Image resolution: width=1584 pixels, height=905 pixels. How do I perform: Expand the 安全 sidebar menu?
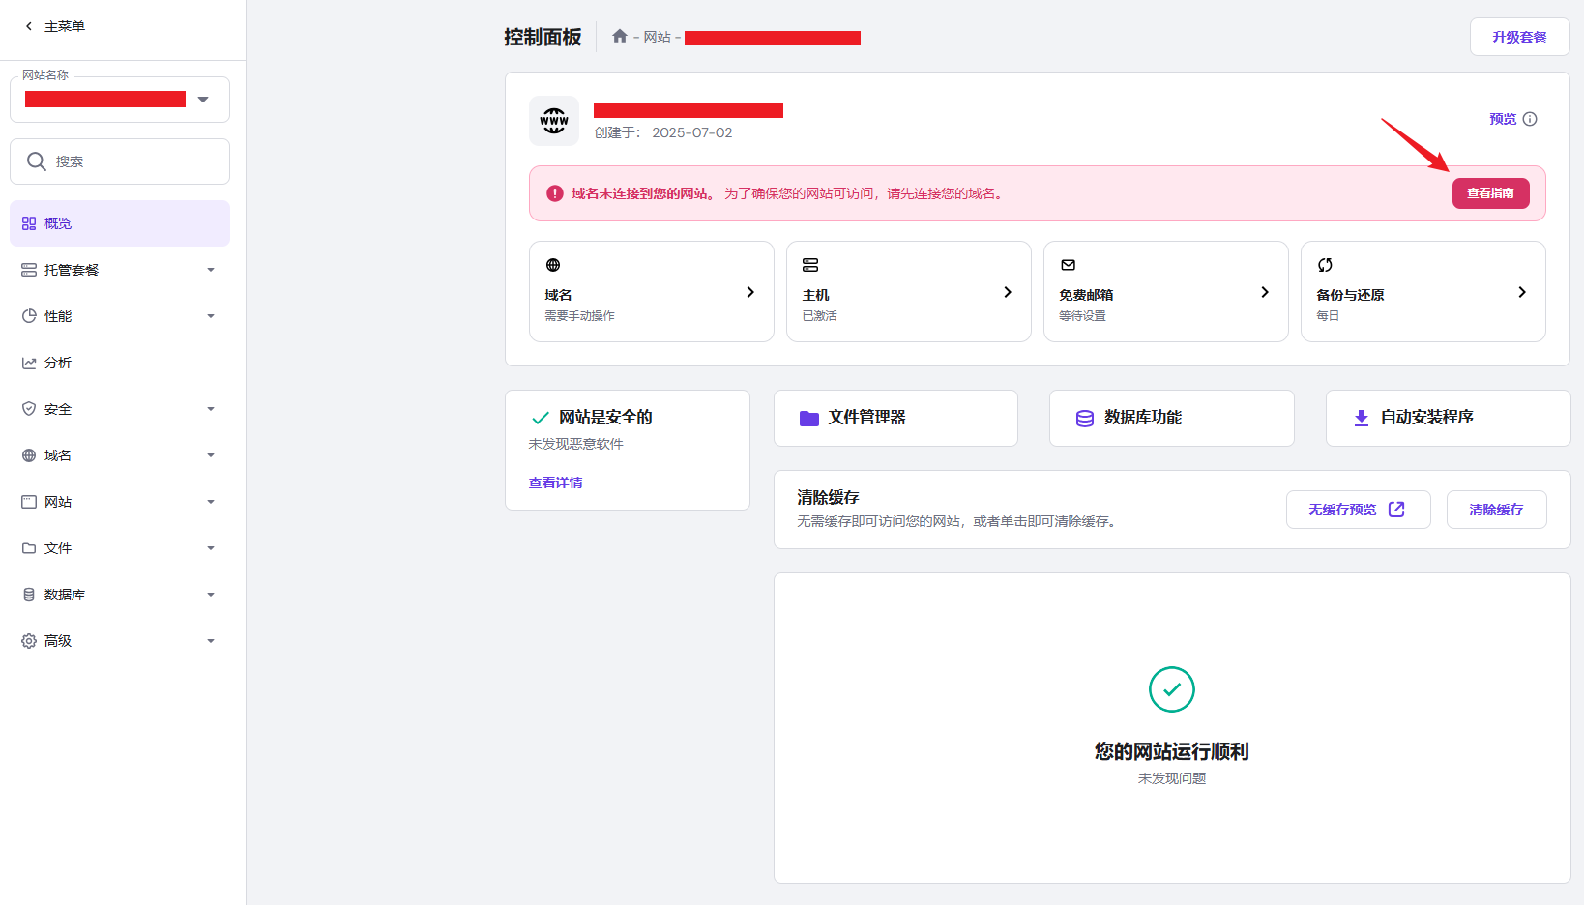120,409
